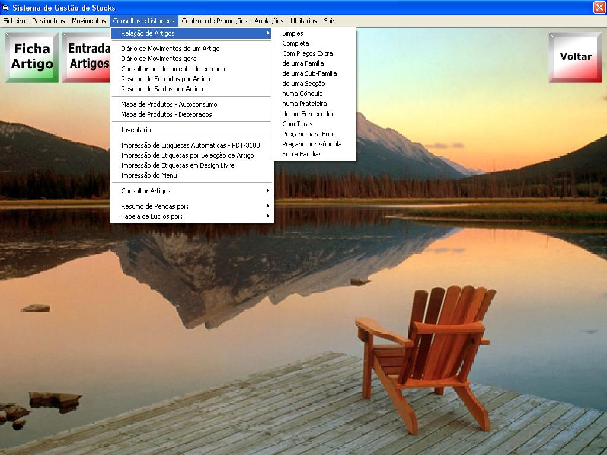Open the Parâmetros menu

[49, 21]
